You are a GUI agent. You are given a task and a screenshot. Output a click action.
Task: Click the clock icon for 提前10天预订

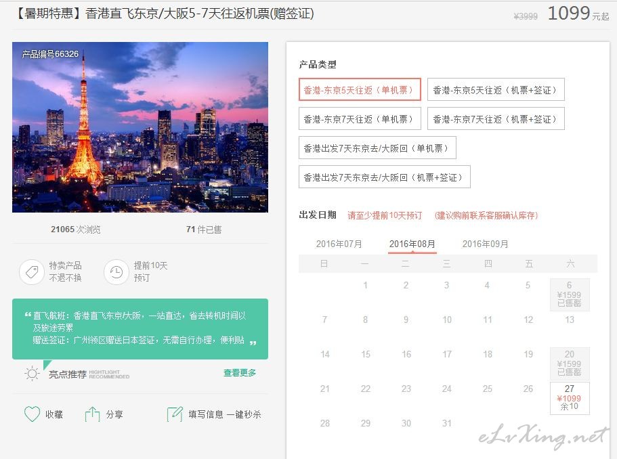pyautogui.click(x=116, y=271)
